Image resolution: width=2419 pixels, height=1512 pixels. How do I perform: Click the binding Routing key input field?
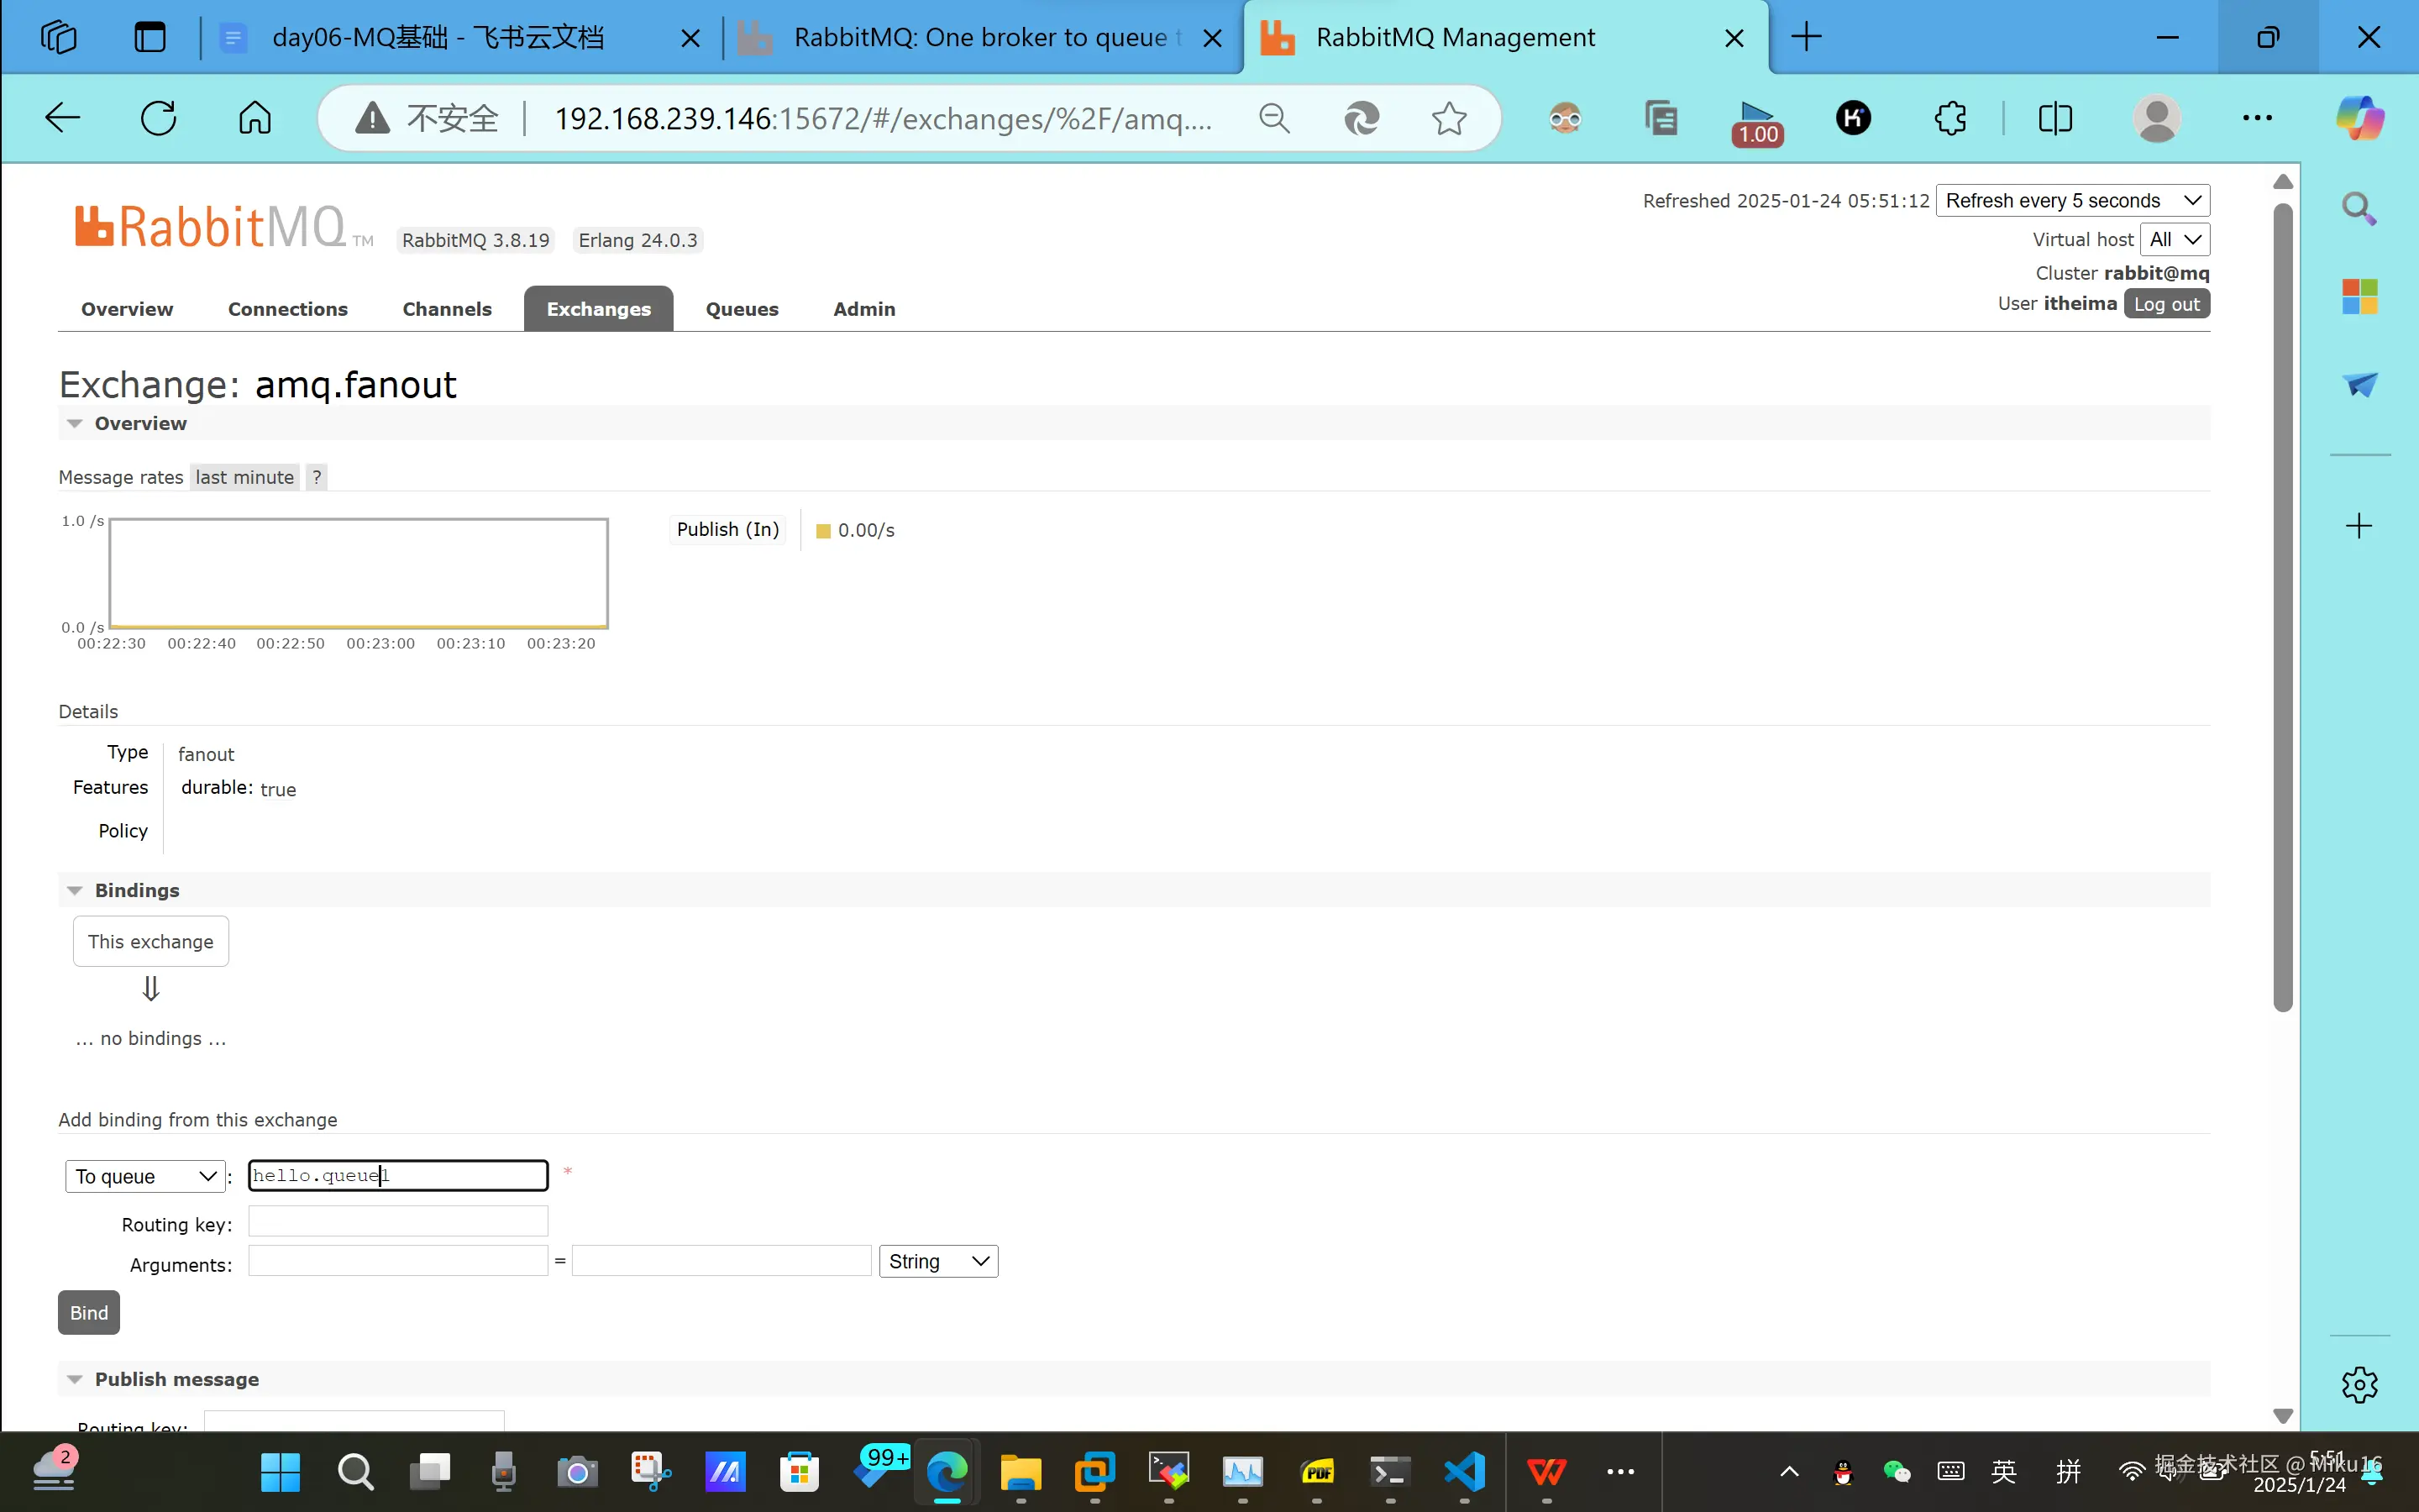click(398, 1221)
